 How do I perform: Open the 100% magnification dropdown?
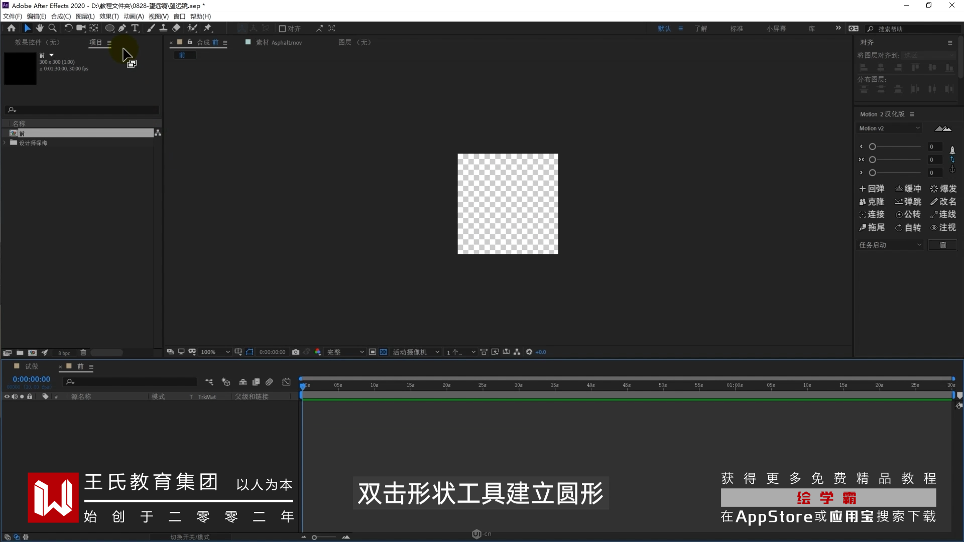tap(215, 352)
